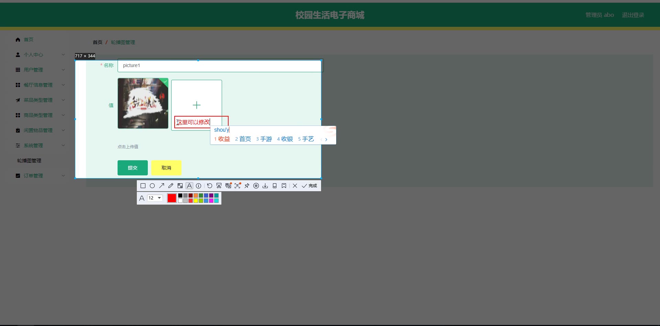The image size is (660, 326).
Task: Click the current red color swatch
Action: pos(172,198)
